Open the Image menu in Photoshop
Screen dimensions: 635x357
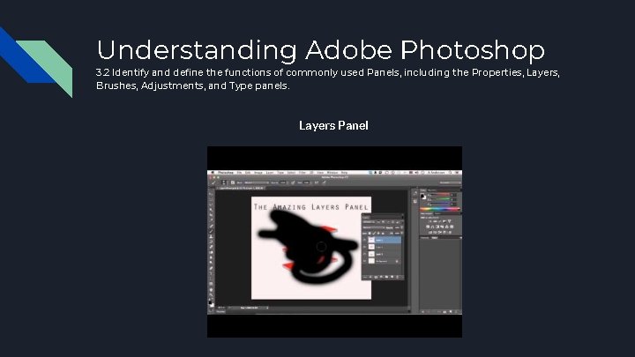click(258, 173)
